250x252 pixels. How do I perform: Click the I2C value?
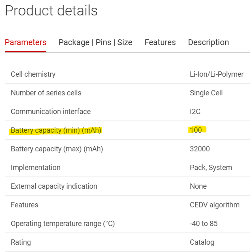point(195,112)
